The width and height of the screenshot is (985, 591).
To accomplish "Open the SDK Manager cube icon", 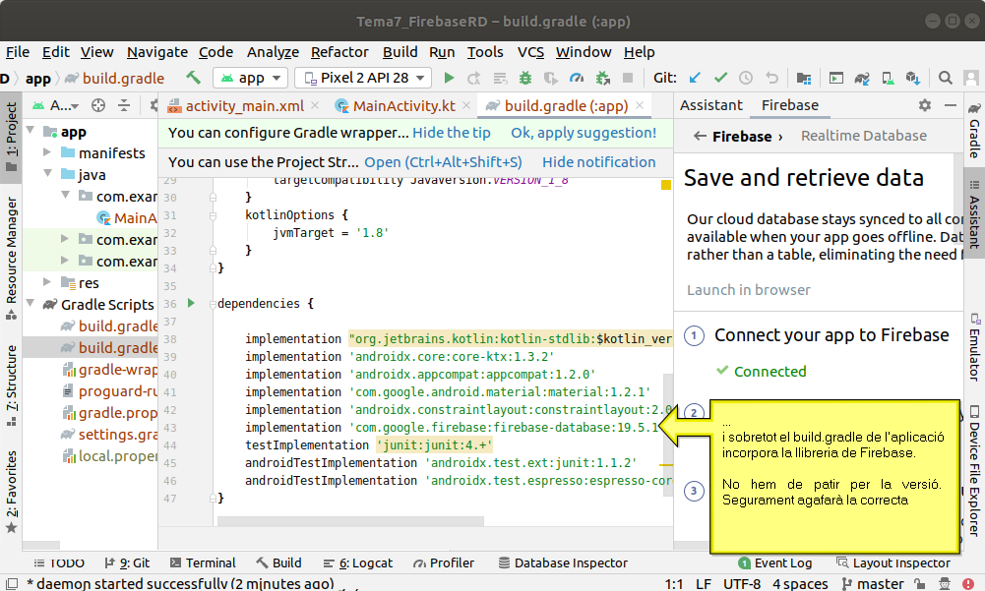I will (913, 78).
